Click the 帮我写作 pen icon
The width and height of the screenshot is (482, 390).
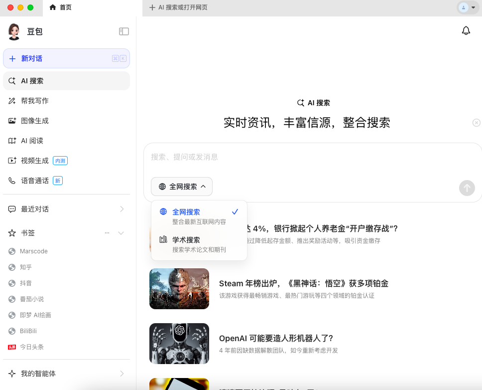(x=12, y=101)
